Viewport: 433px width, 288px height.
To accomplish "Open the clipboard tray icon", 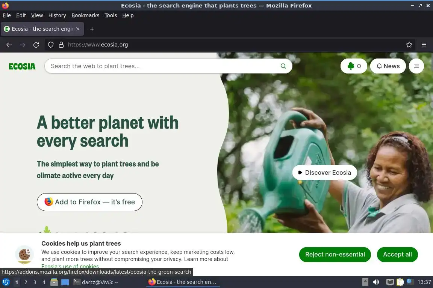I will (400, 282).
